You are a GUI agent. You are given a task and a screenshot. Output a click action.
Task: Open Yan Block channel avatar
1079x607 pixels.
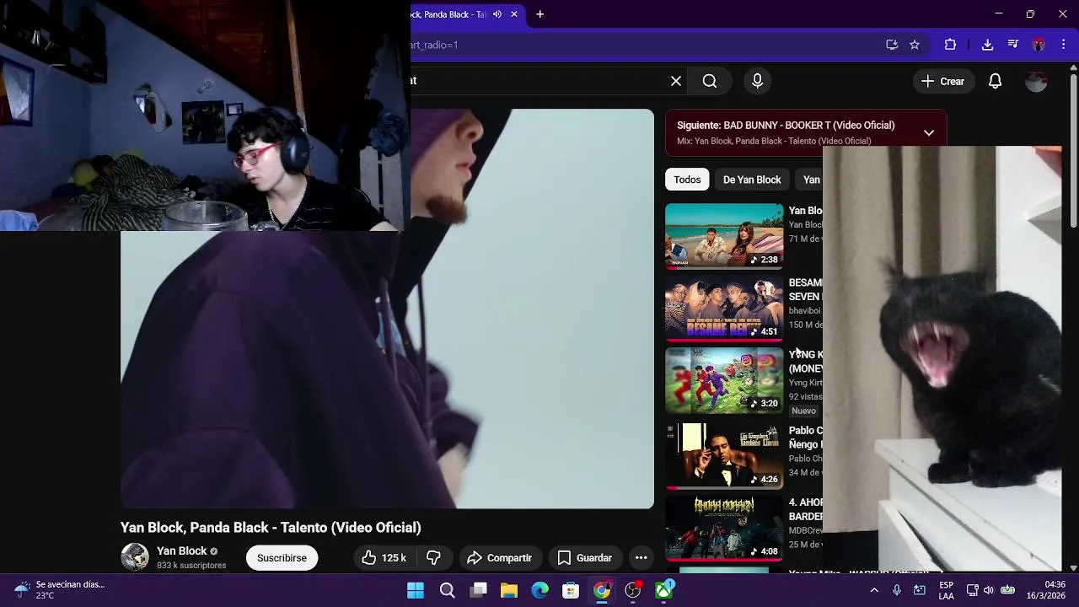coord(135,557)
